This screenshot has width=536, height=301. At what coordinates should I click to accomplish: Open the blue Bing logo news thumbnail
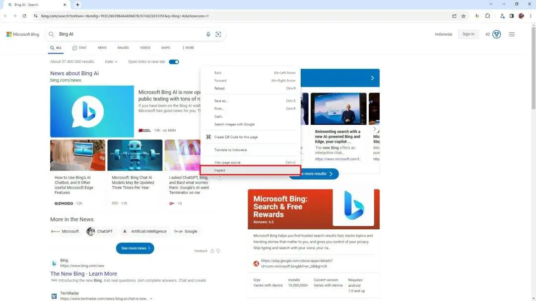coord(92,111)
